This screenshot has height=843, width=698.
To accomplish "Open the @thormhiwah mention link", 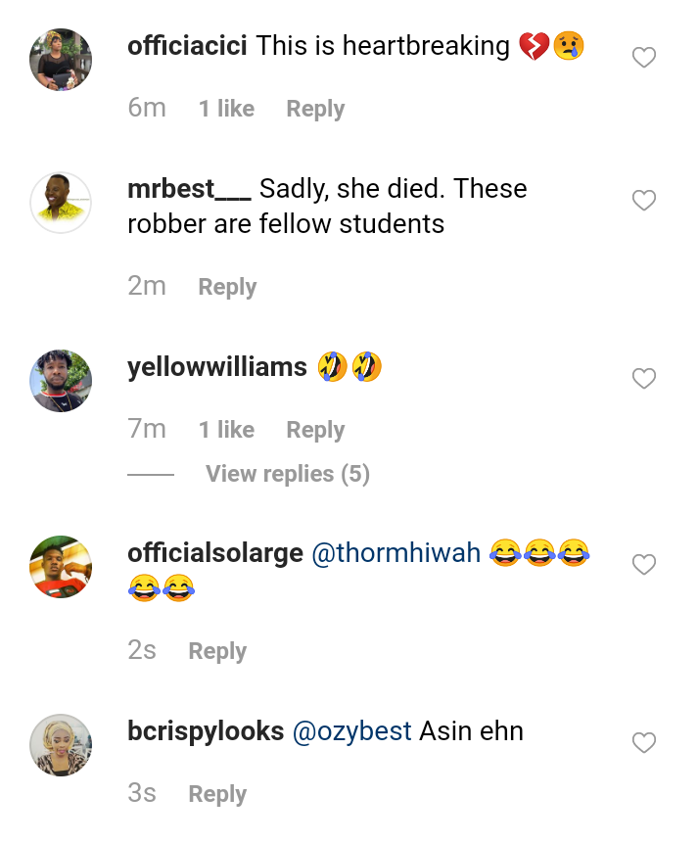I will click(396, 553).
